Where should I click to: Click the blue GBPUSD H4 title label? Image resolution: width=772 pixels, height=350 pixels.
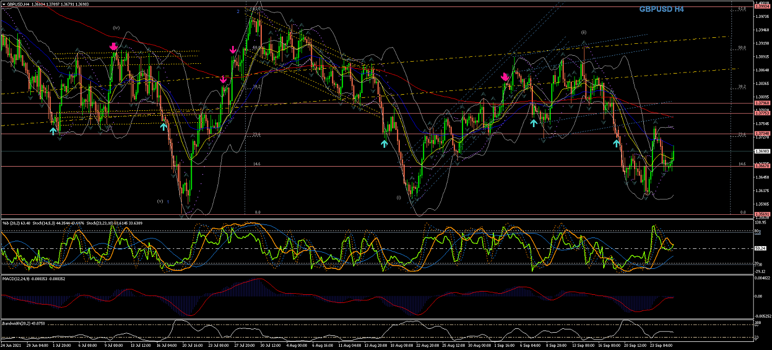(x=661, y=9)
